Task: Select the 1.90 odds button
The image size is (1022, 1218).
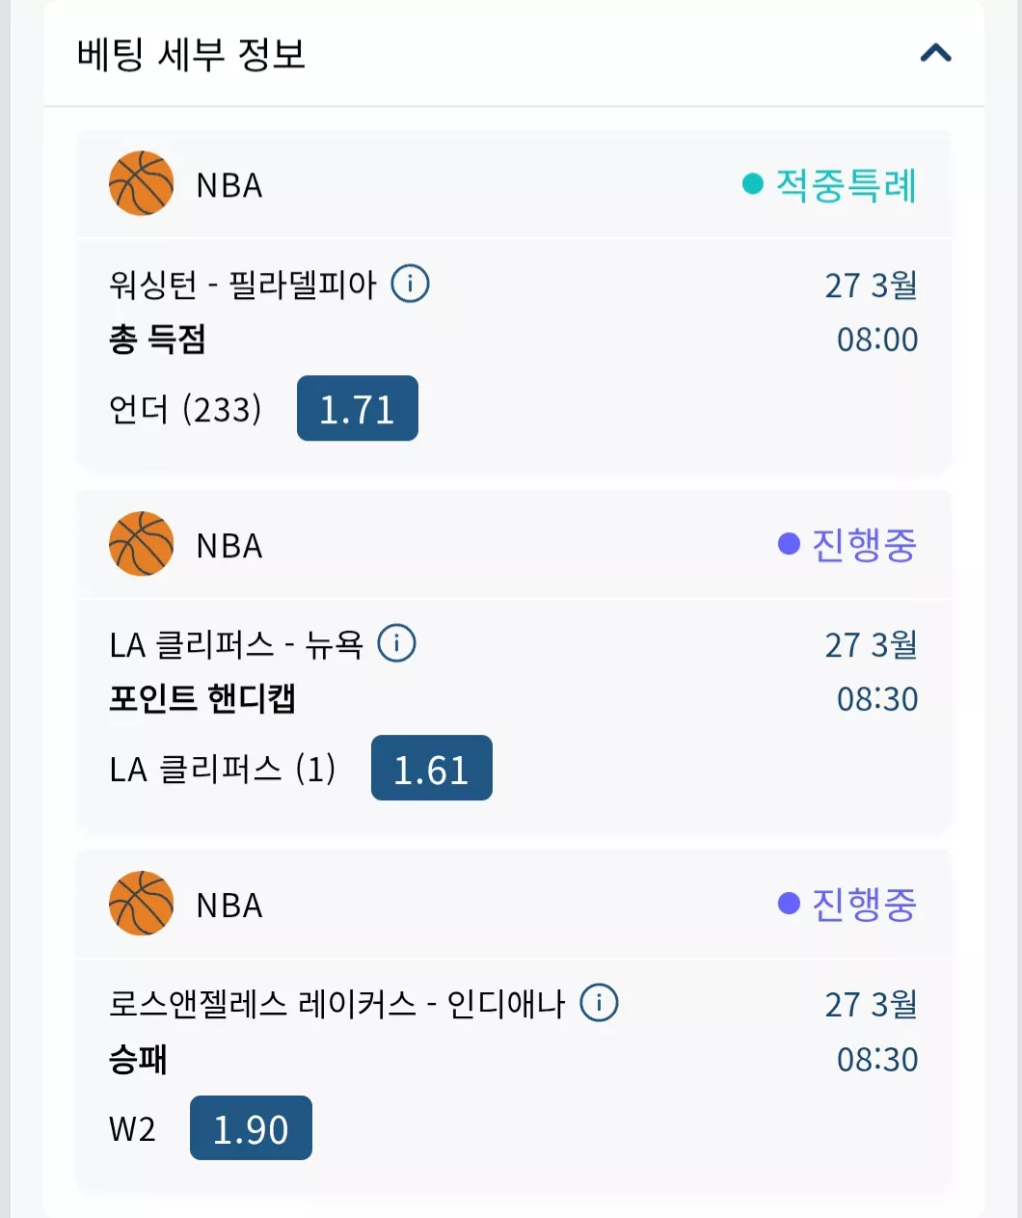Action: point(251,1127)
